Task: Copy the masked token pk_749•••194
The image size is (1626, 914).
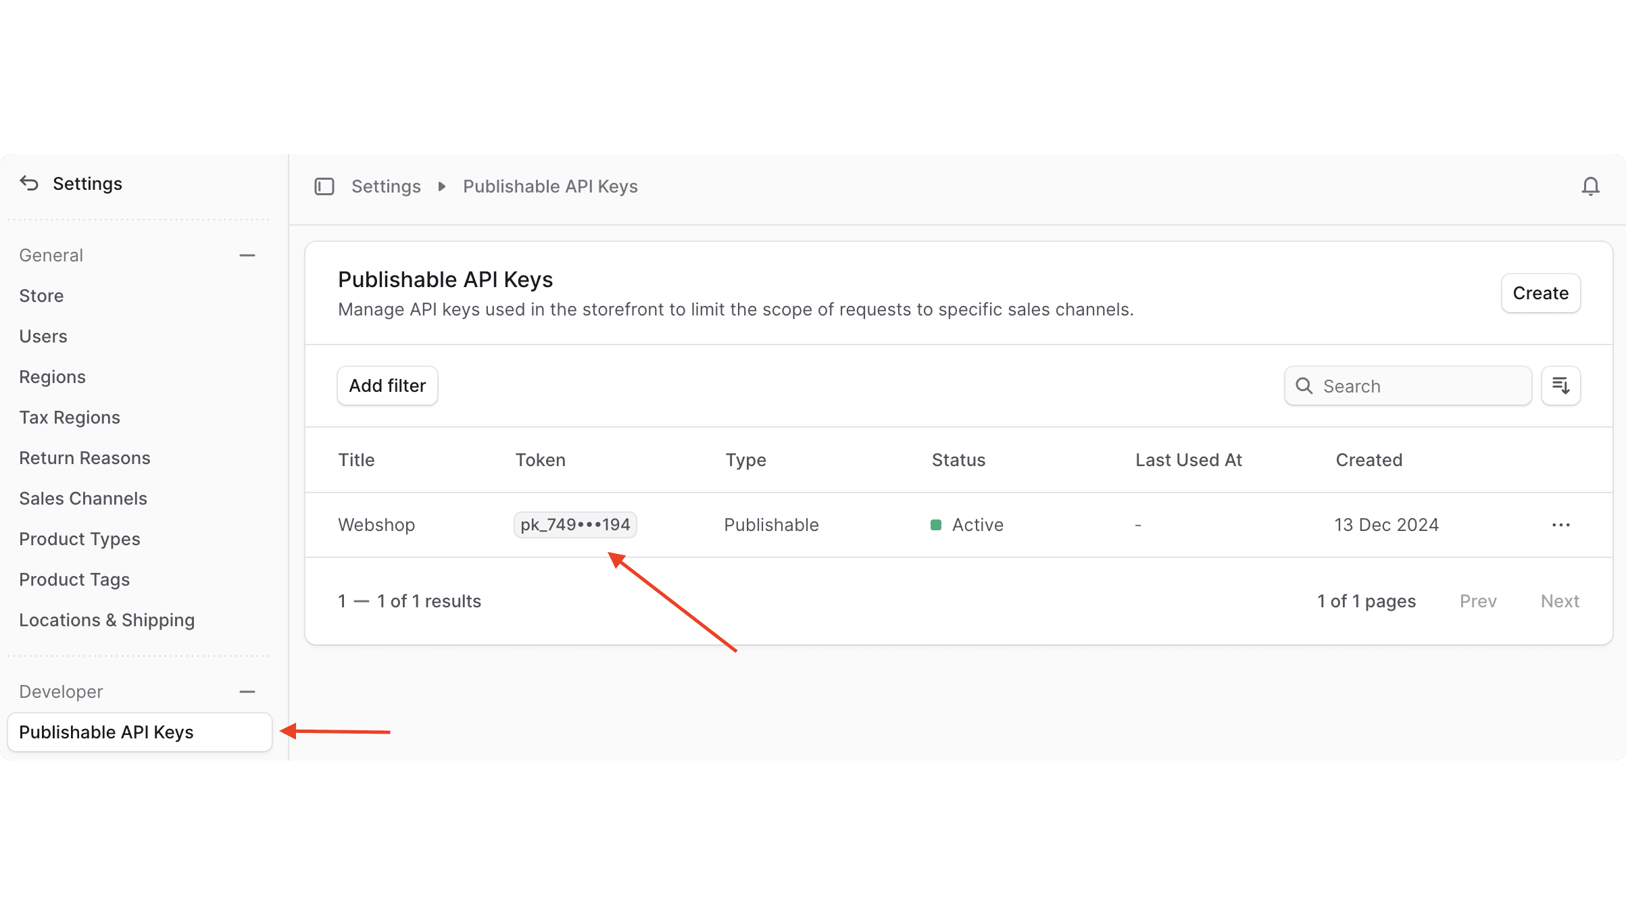Action: coord(575,524)
